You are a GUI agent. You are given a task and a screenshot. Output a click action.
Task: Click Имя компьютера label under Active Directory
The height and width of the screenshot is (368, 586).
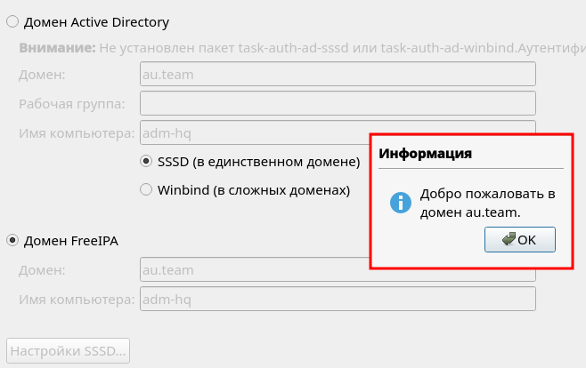76,133
